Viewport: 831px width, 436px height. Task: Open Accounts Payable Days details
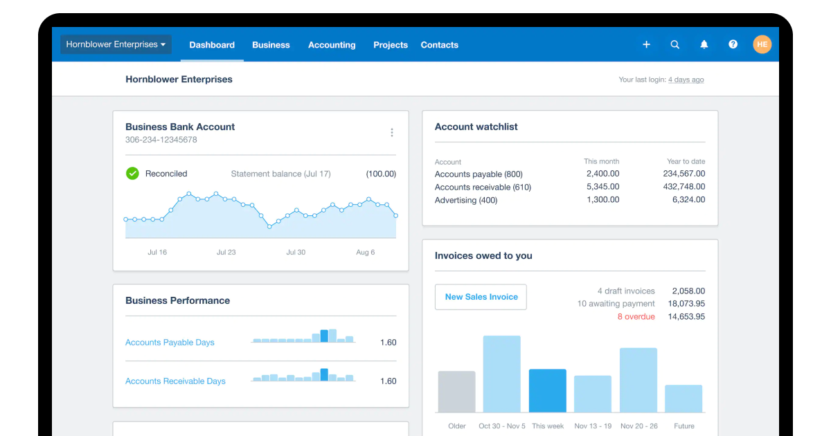click(170, 342)
